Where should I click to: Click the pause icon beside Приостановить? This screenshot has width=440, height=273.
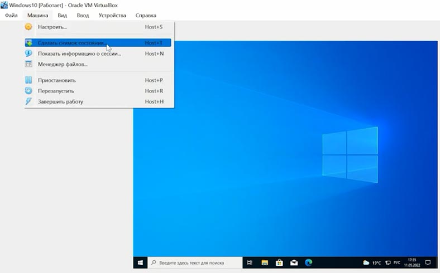pos(28,80)
